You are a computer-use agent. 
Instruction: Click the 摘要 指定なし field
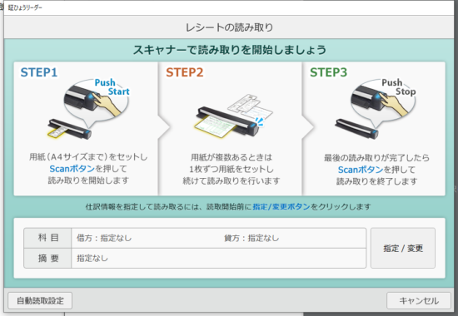pyautogui.click(x=218, y=259)
